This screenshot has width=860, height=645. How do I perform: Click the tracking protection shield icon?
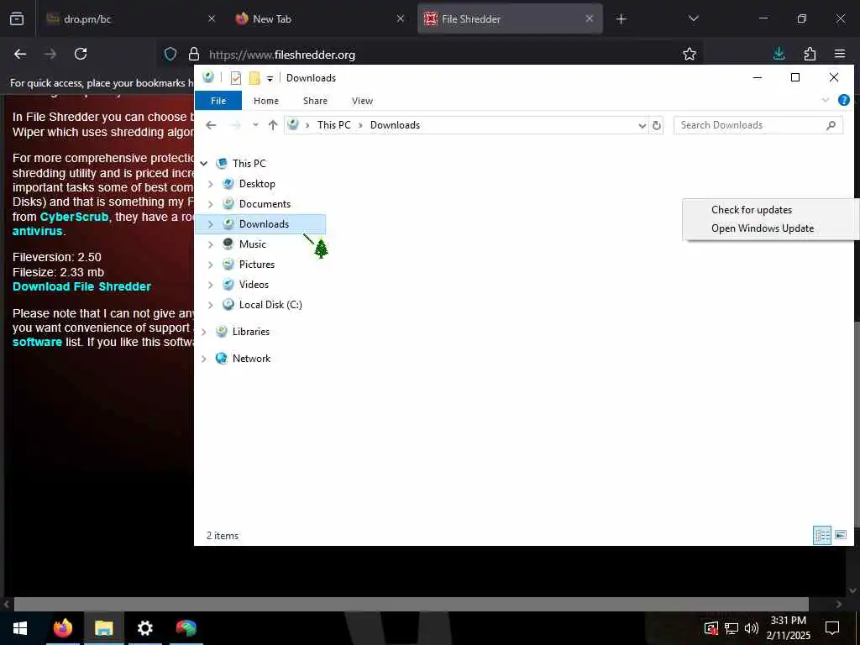170,55
